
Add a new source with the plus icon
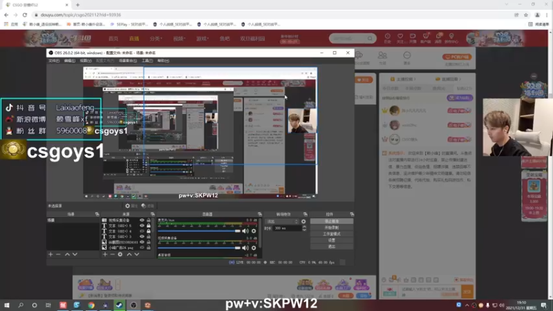pos(105,254)
